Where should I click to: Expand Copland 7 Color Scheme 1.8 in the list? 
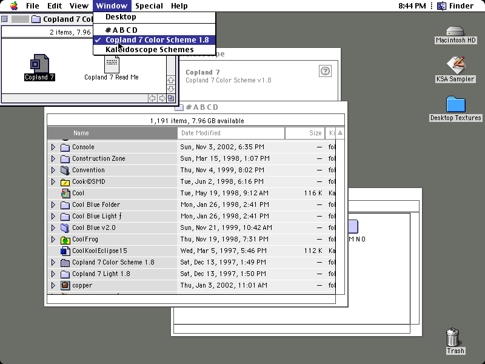click(53, 263)
